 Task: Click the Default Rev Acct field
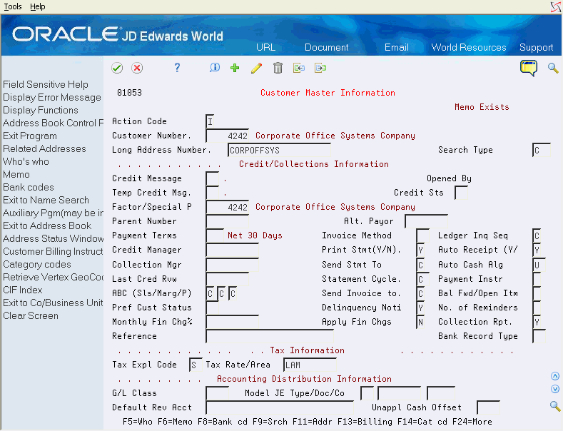coord(280,408)
